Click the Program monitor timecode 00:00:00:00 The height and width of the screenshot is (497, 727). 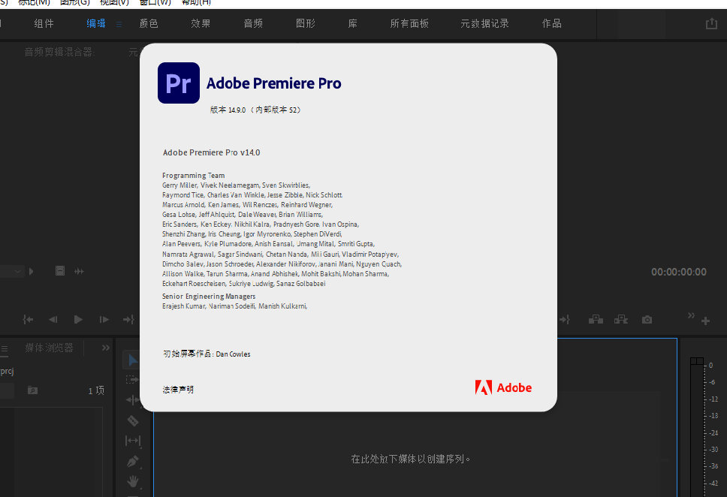click(x=679, y=272)
